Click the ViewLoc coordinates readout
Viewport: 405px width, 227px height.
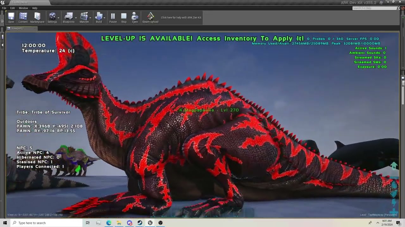(35, 215)
